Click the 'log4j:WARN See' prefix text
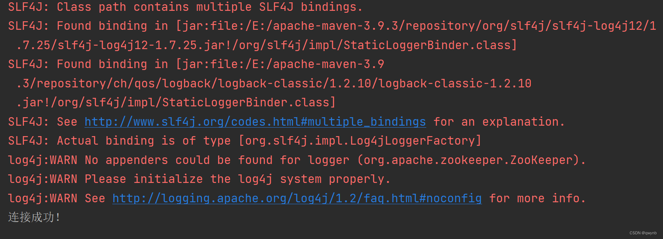 [x=56, y=198]
